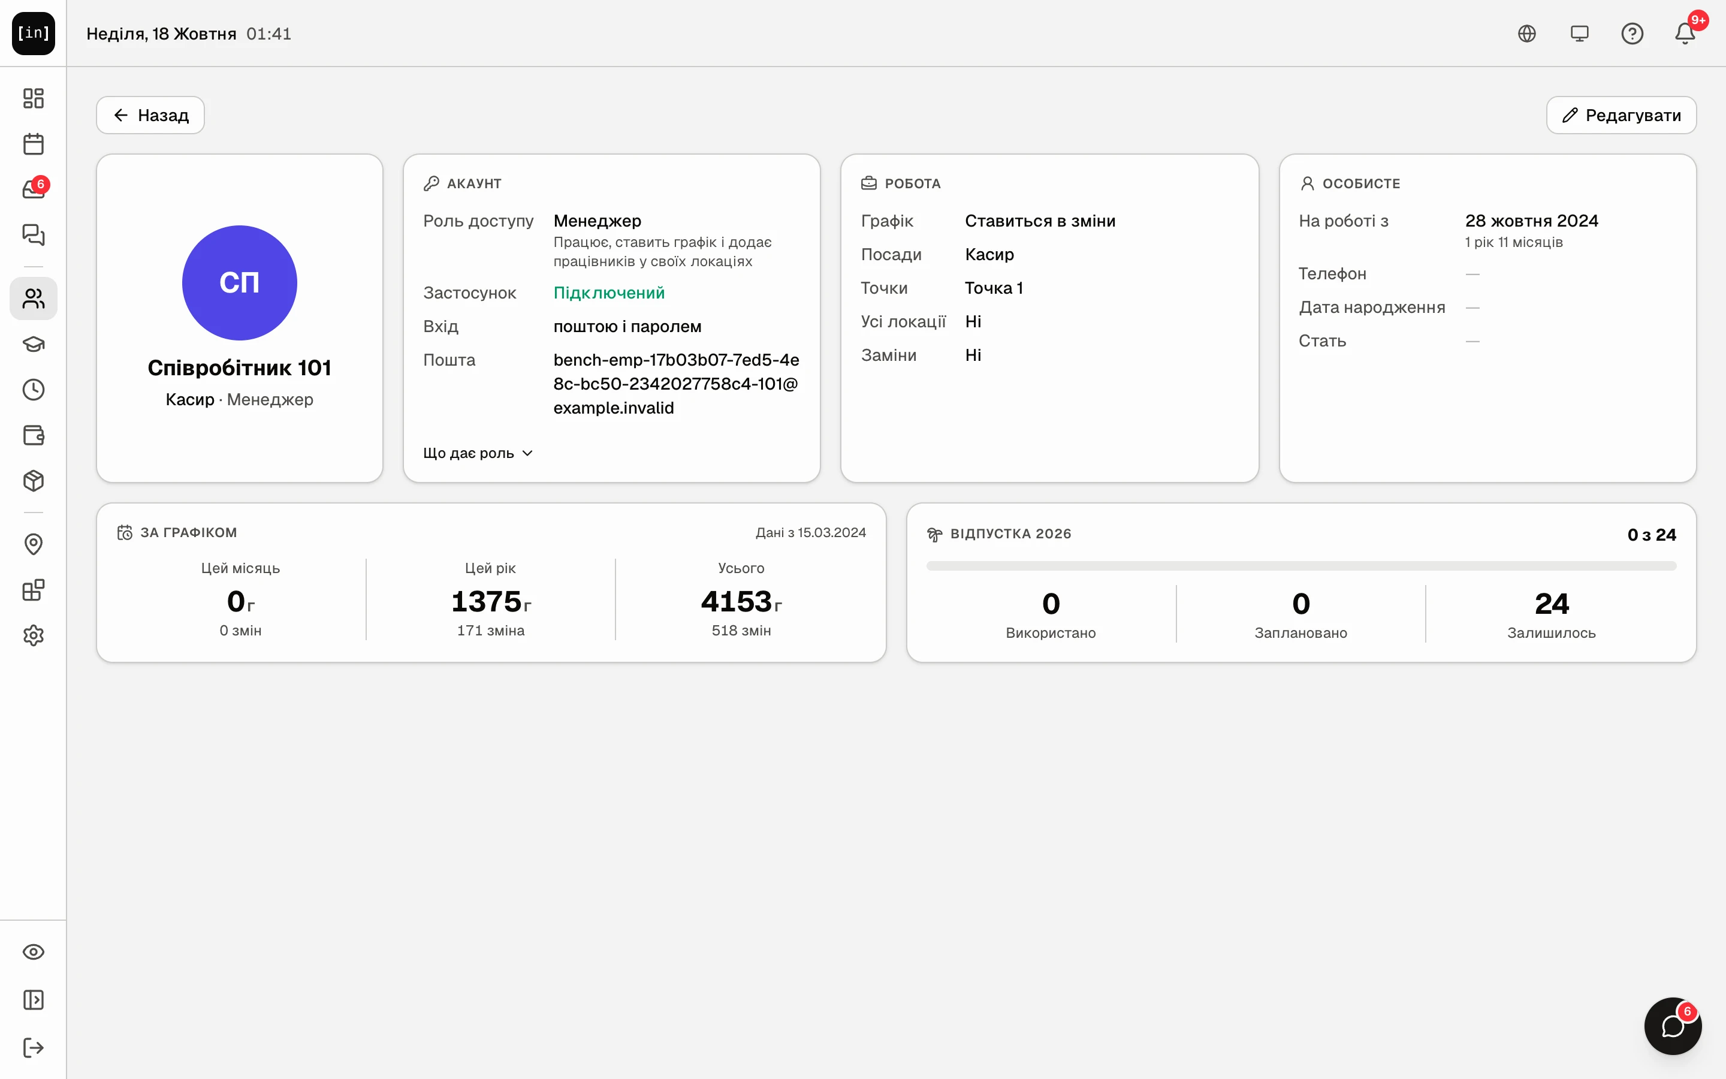The image size is (1726, 1079).
Task: Select the employees people tab in sidebar
Action: coord(34,299)
